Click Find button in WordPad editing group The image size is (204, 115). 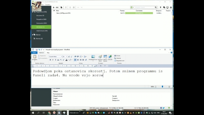coord(118,55)
